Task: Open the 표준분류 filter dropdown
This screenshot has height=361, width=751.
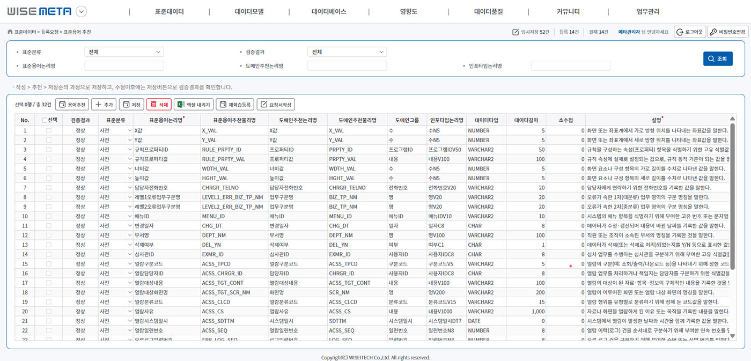Action: click(124, 52)
